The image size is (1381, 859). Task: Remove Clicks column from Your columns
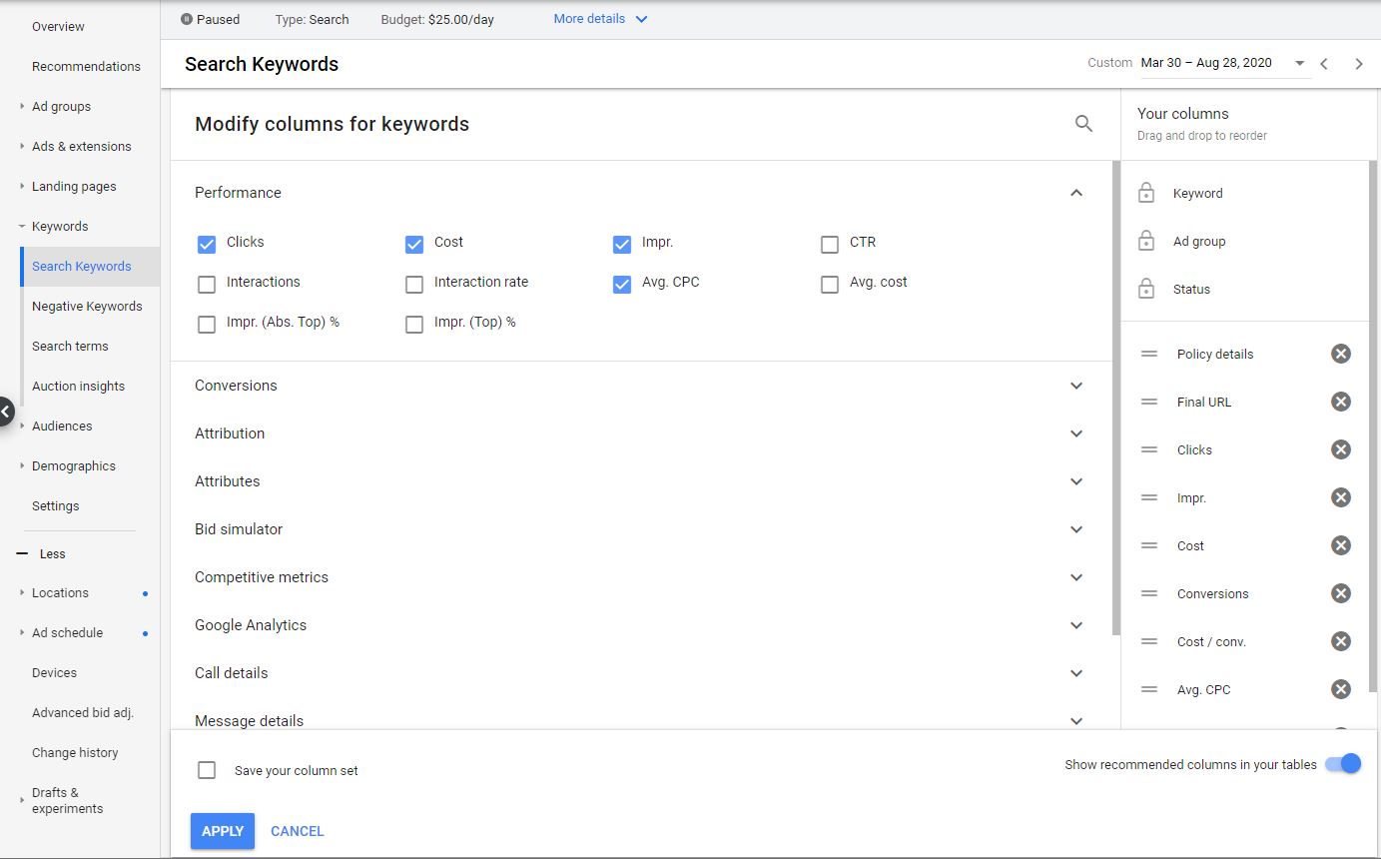1341,449
